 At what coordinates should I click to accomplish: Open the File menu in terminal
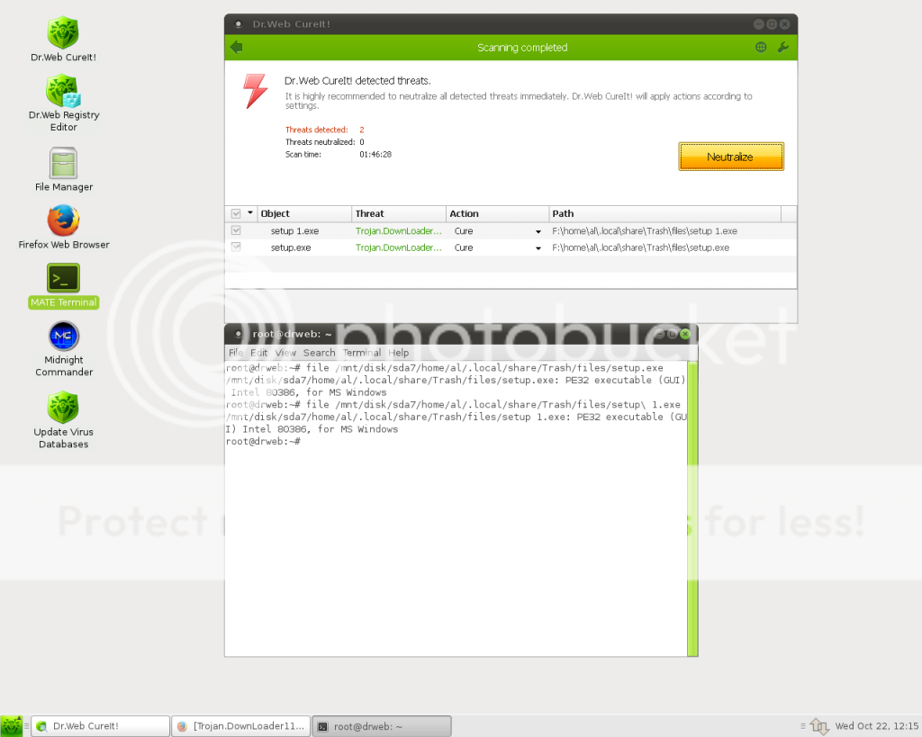235,353
